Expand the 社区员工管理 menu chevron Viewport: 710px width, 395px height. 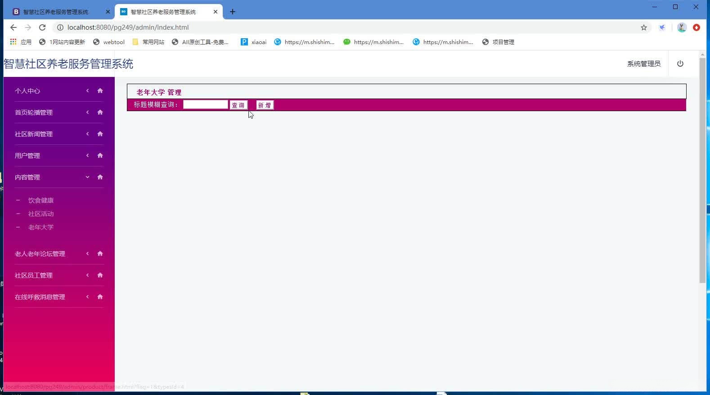tap(88, 275)
